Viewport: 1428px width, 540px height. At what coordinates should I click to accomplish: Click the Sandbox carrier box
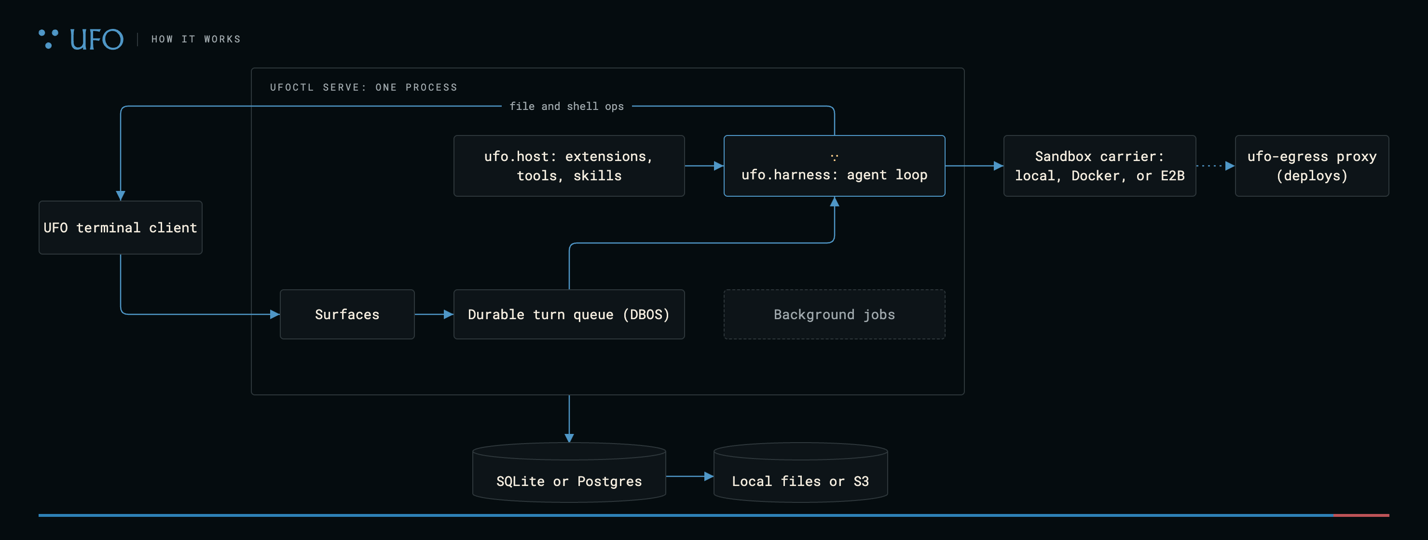pos(1099,165)
